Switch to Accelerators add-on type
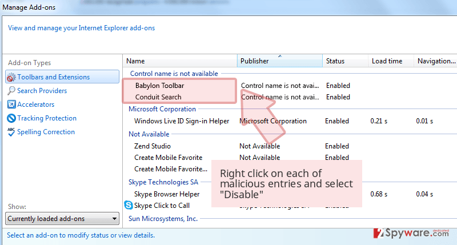457x245 pixels. (x=36, y=105)
